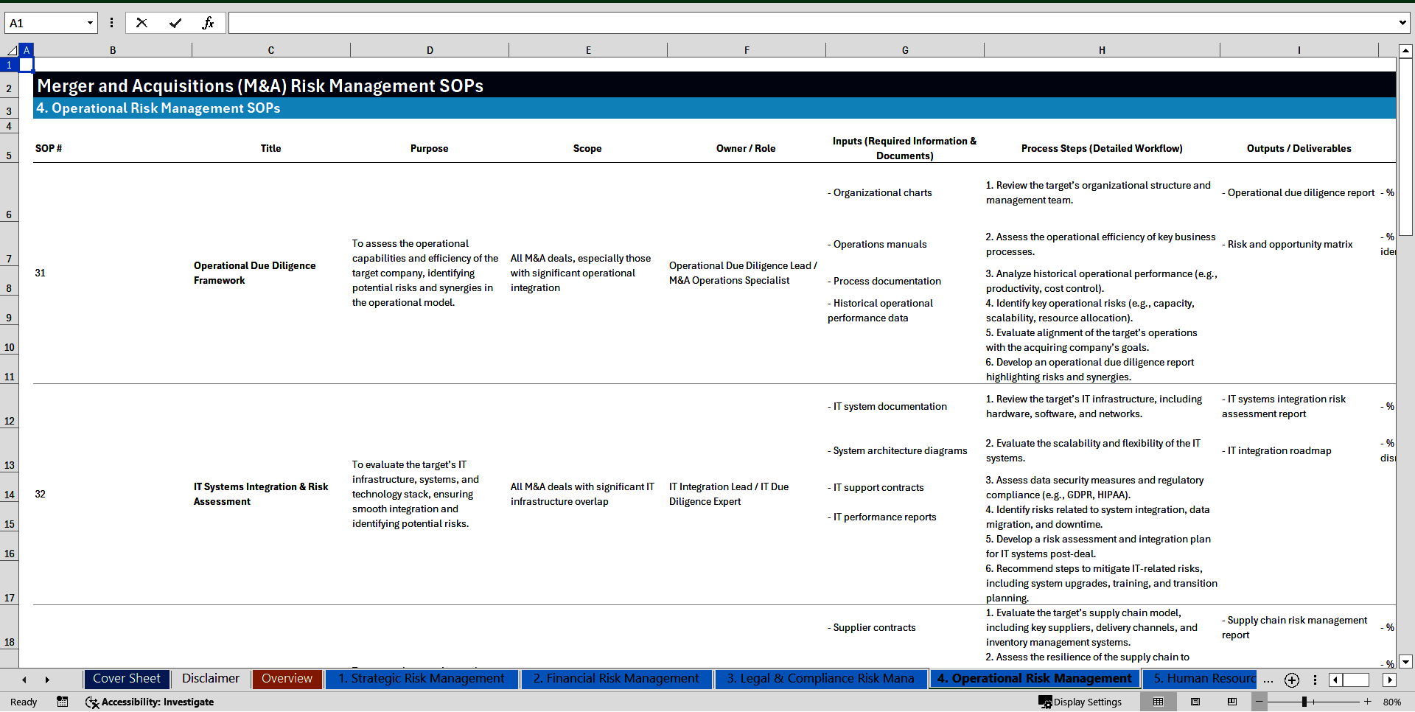This screenshot has height=712, width=1415.
Task: Click the Enter checkmark beside formula bar
Action: click(175, 23)
